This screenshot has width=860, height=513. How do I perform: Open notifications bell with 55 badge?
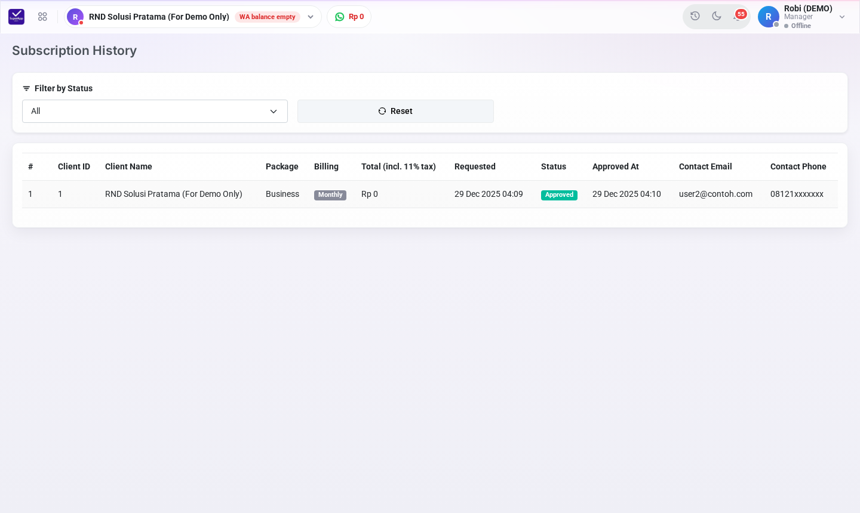coord(739,16)
